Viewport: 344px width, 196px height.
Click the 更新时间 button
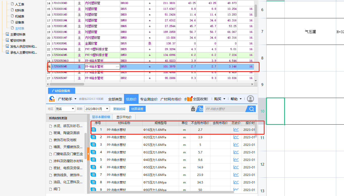[x=119, y=109]
